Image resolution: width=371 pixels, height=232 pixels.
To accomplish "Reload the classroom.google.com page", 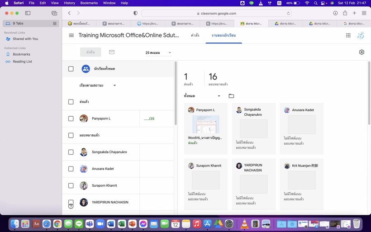I will 288,14.
